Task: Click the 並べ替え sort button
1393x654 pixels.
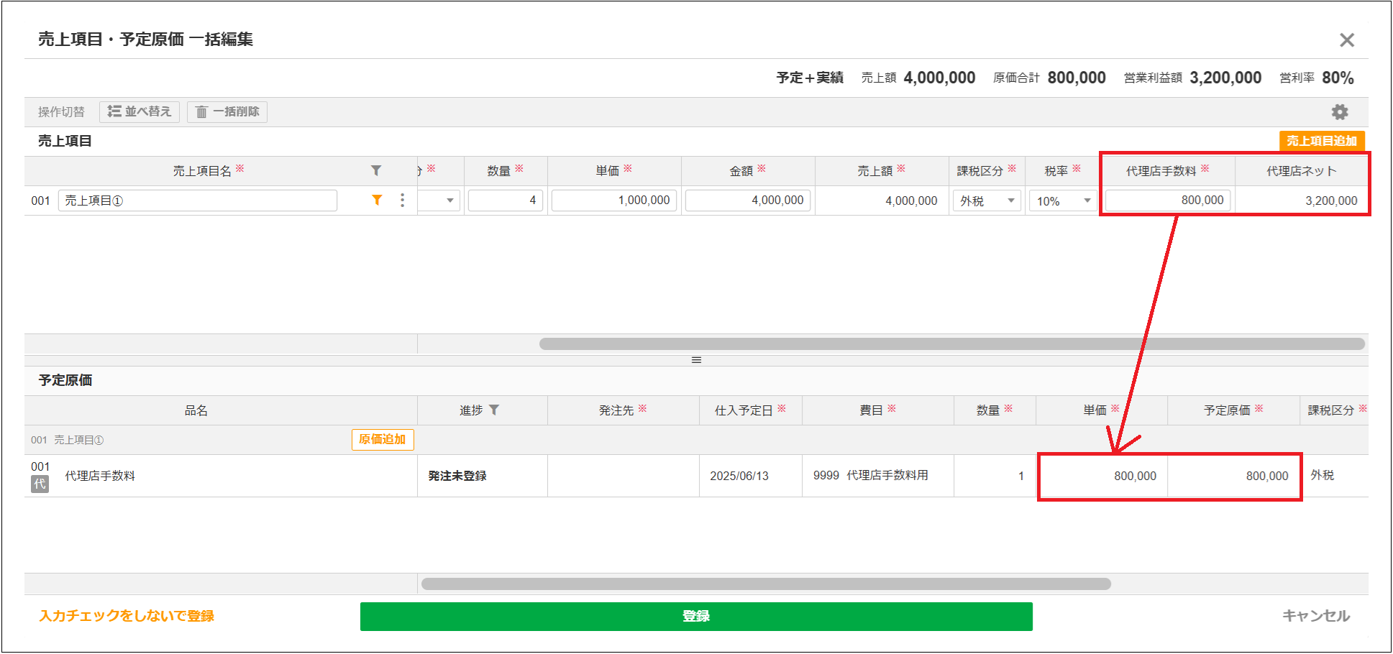Action: (x=140, y=111)
